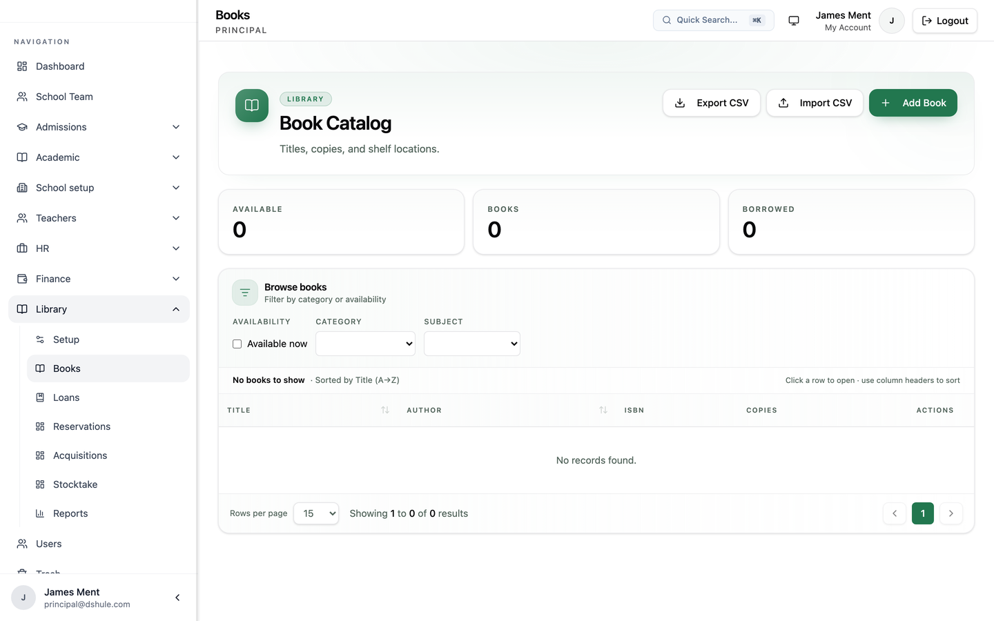Click the green Add Book button
994x621 pixels.
[x=913, y=103]
